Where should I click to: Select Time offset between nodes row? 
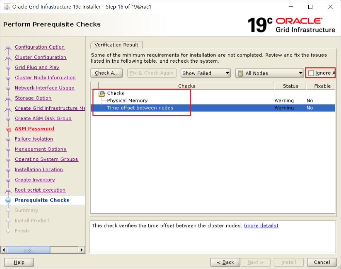(x=213, y=108)
